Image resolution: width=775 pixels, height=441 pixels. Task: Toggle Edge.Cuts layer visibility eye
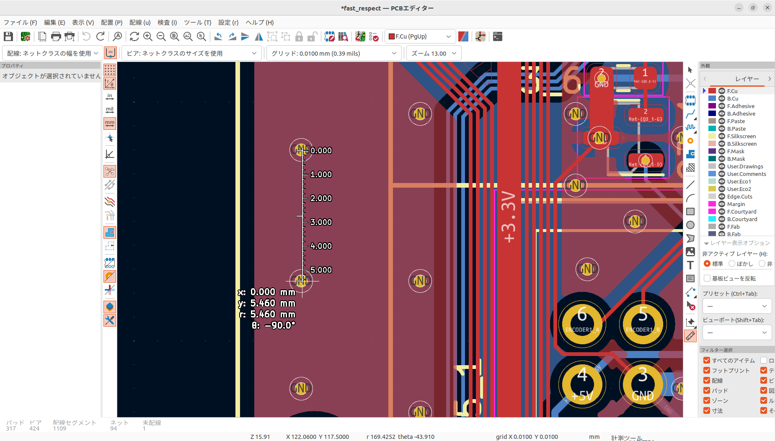tap(722, 196)
